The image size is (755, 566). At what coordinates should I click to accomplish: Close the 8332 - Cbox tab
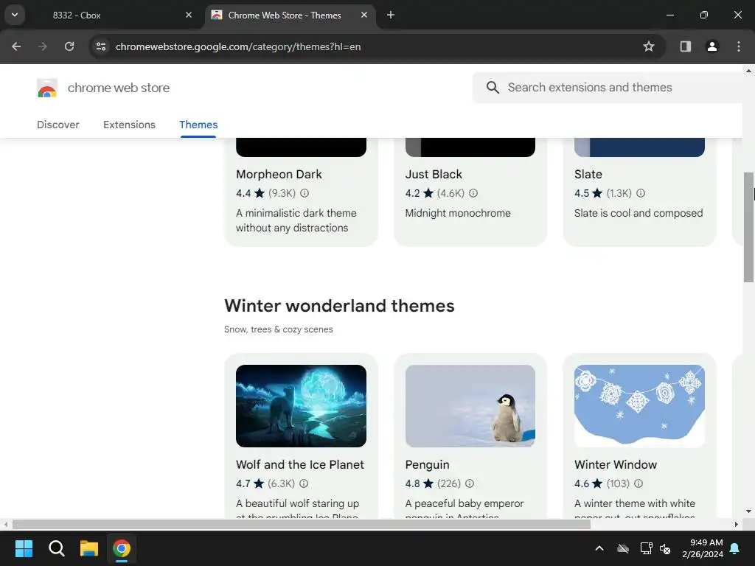pyautogui.click(x=189, y=15)
